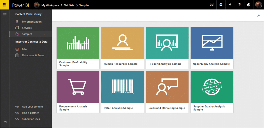Open Procurement Analysis shopping cart tile
Viewport: 264px width, 128px height.
[x=78, y=87]
